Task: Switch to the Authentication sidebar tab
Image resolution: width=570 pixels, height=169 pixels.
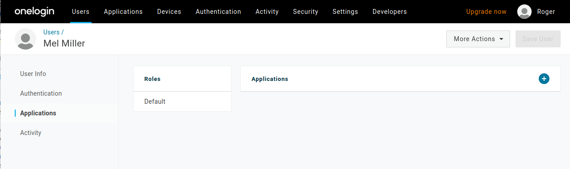Action: point(41,93)
